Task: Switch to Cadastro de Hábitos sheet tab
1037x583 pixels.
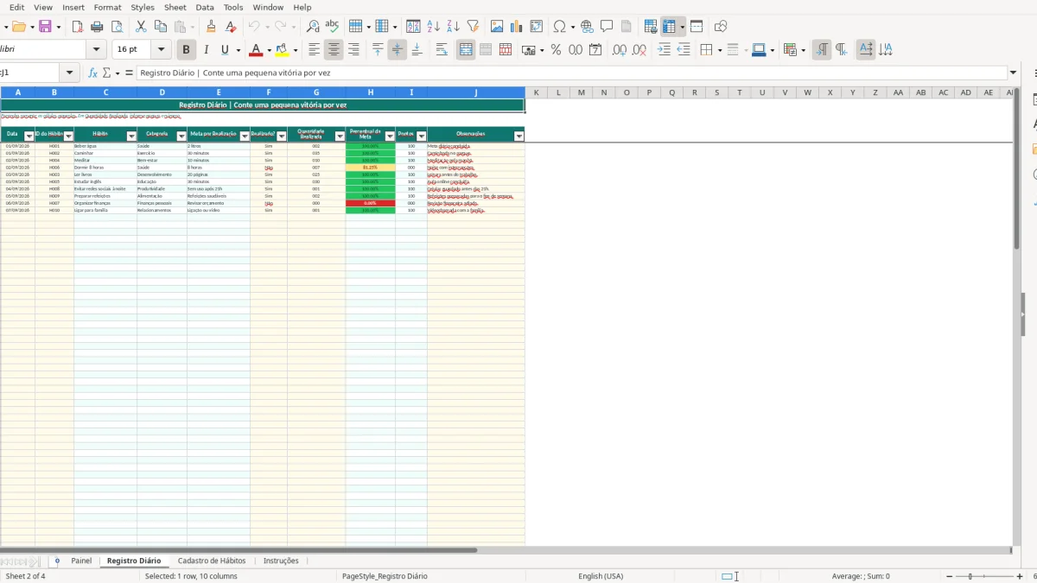Action: [x=212, y=561]
